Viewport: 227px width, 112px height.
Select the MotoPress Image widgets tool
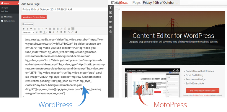111,13
